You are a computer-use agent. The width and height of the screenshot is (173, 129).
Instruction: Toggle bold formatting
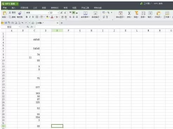(27, 17)
